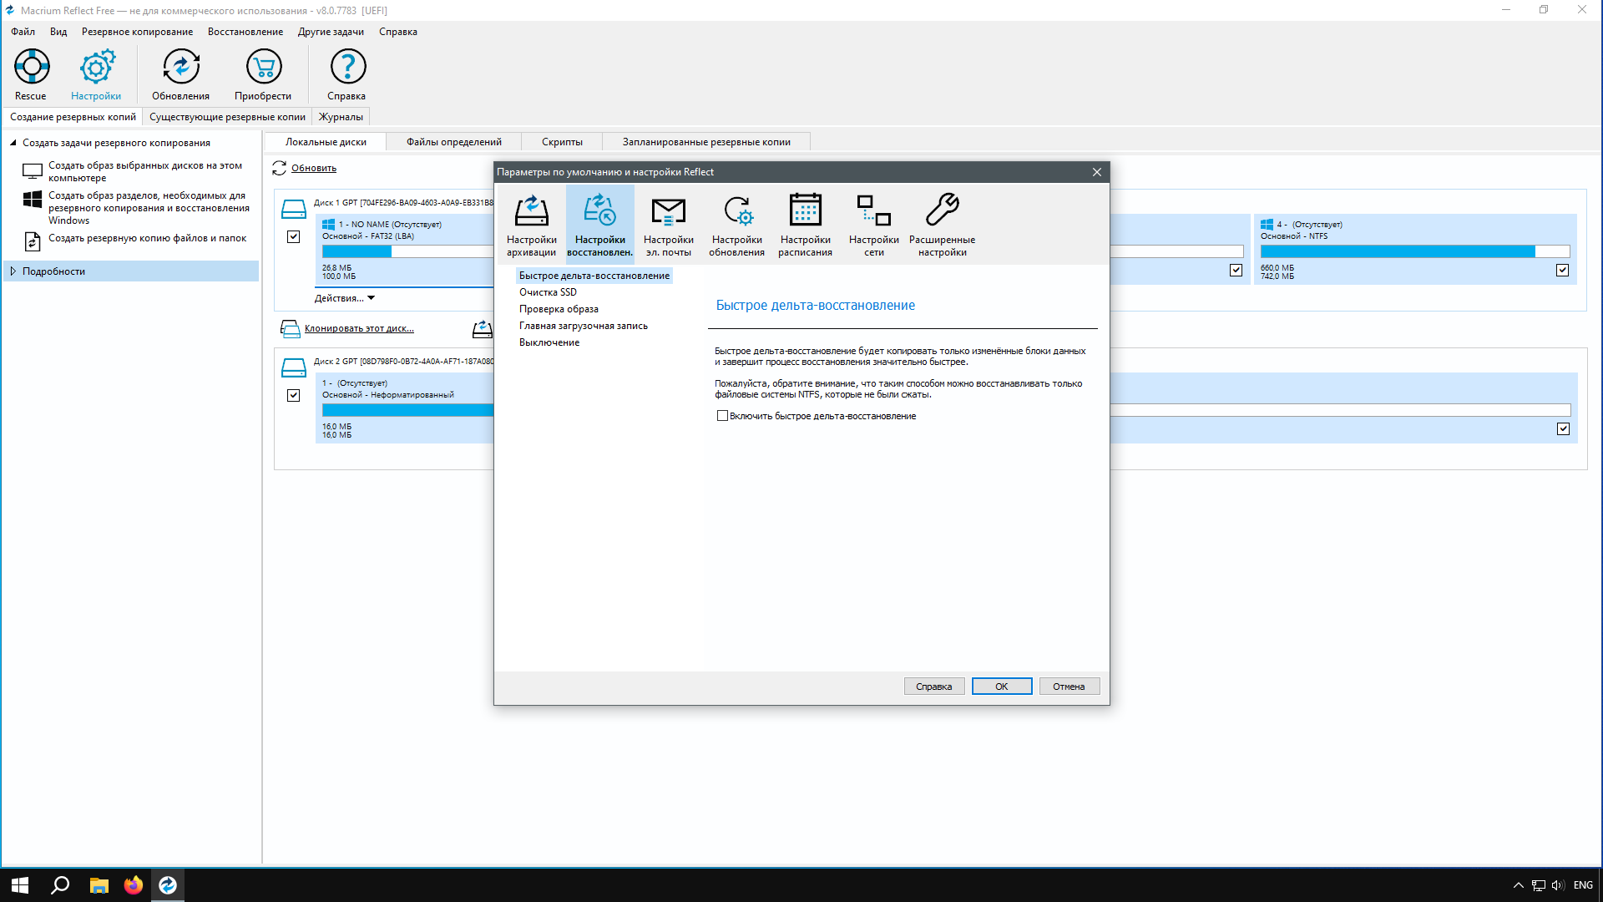Click the Диск 2 drive icon

[293, 367]
